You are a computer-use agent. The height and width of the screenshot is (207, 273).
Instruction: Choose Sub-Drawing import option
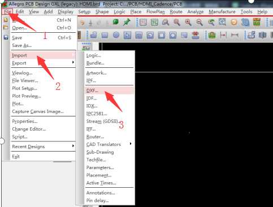point(109,152)
